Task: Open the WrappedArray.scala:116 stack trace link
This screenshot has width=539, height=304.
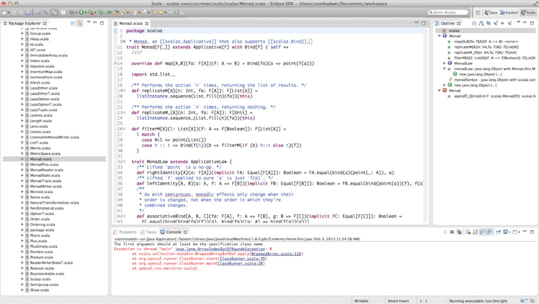Action: pyautogui.click(x=276, y=254)
